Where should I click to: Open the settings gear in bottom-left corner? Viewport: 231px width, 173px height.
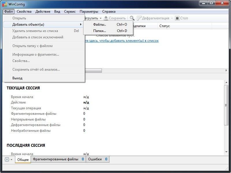7,159
